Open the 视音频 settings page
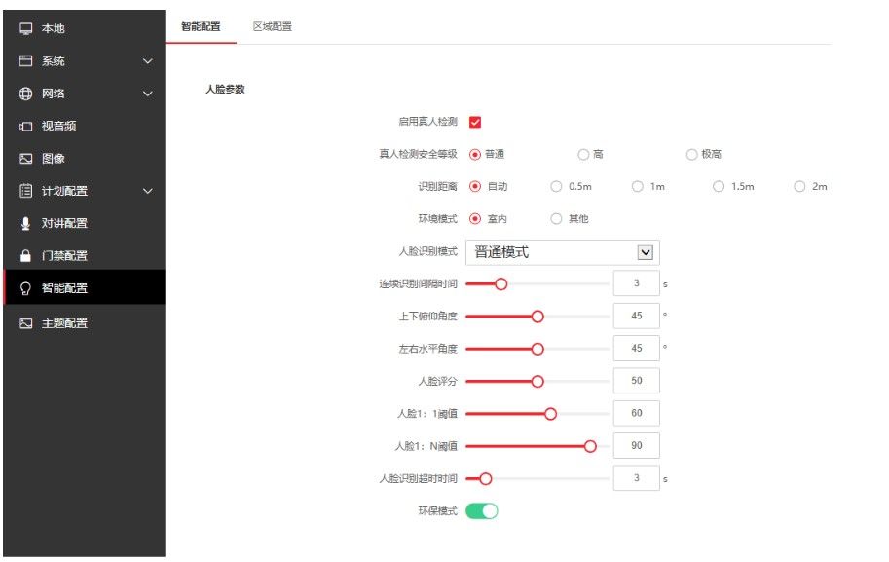Image resolution: width=889 pixels, height=562 pixels. click(x=84, y=126)
